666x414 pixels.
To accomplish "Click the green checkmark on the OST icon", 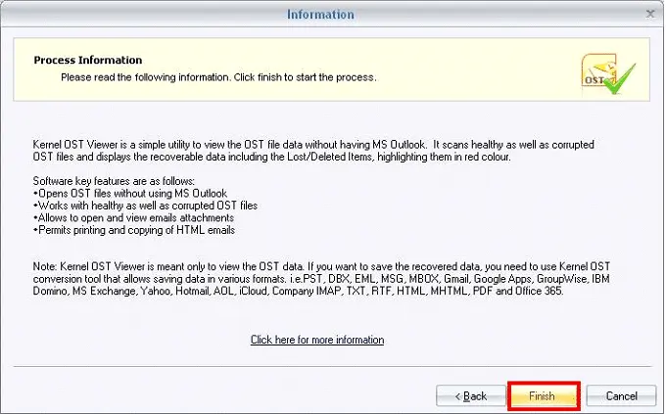I will coord(621,80).
